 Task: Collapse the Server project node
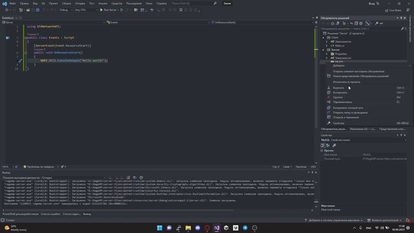(323, 50)
